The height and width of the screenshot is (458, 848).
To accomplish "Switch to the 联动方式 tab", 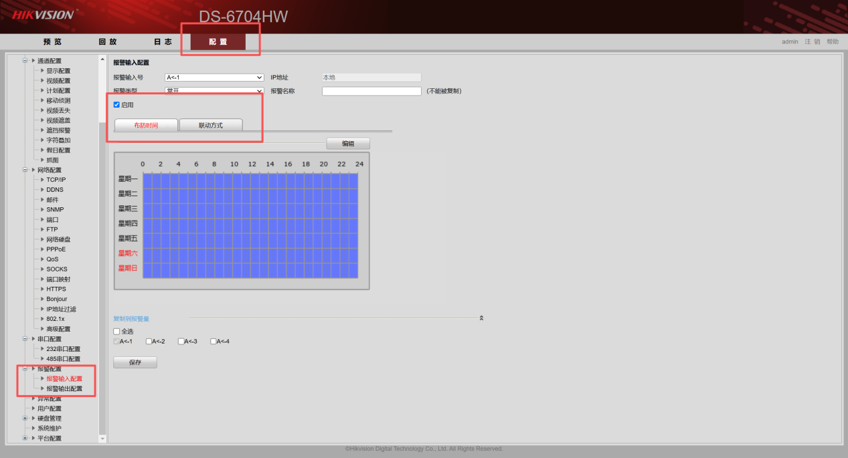I will (210, 126).
